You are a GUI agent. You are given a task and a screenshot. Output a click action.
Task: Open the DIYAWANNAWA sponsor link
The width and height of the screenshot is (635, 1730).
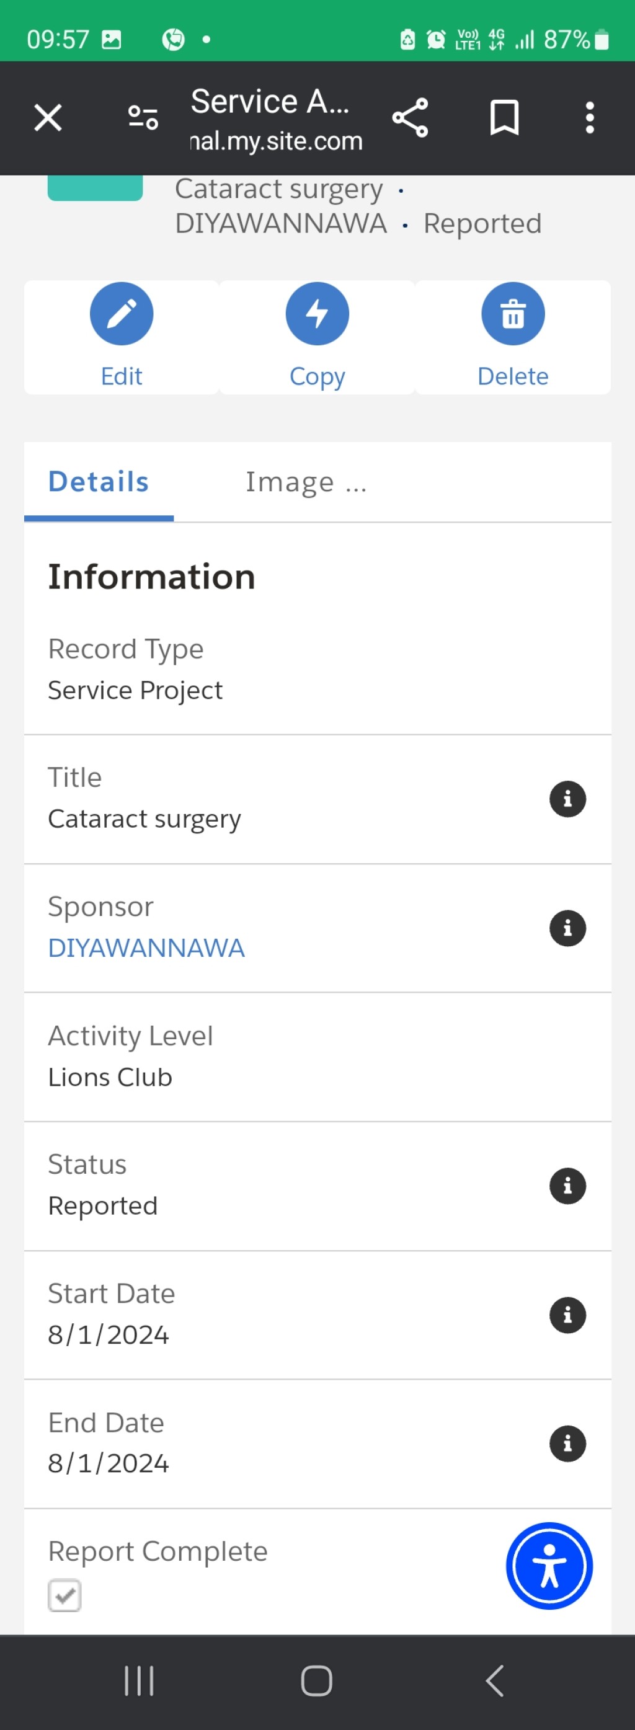pyautogui.click(x=146, y=947)
